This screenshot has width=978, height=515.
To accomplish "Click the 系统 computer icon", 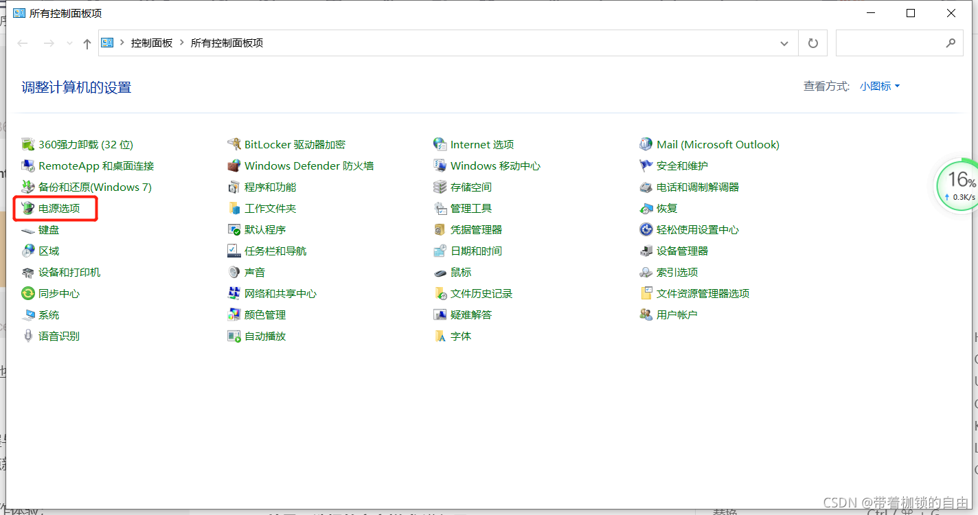I will [28, 314].
